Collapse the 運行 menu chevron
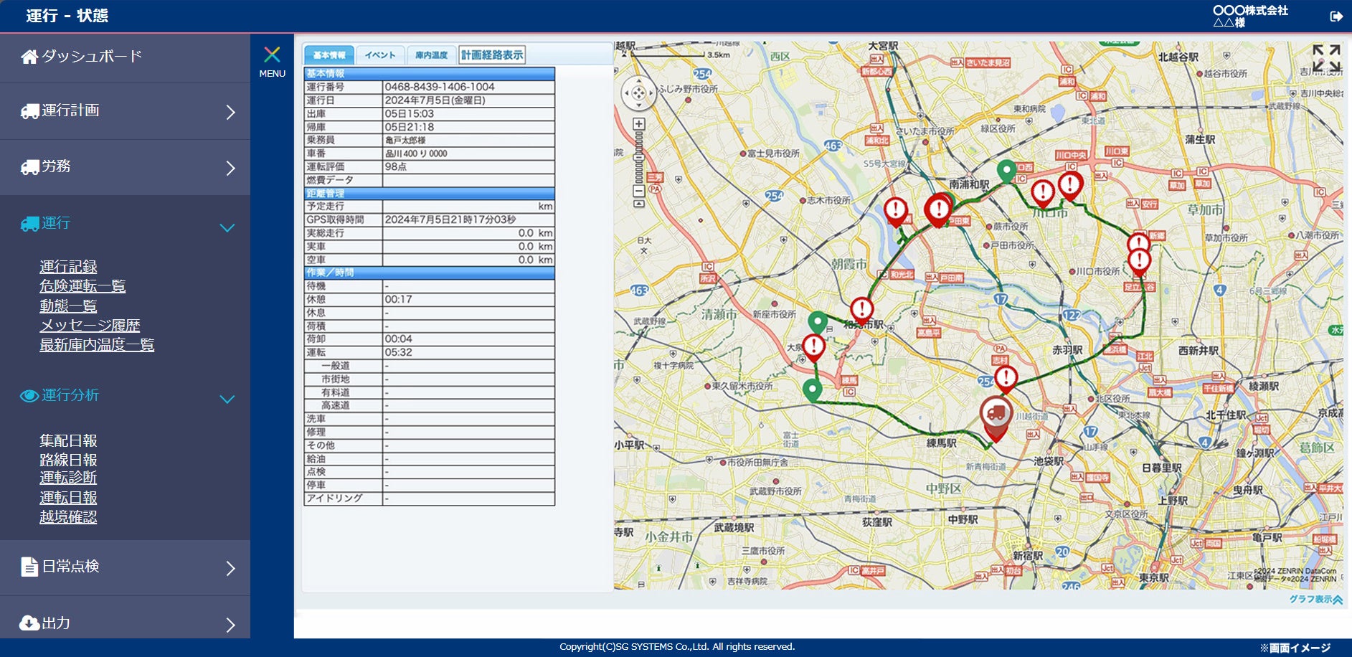 pyautogui.click(x=227, y=227)
